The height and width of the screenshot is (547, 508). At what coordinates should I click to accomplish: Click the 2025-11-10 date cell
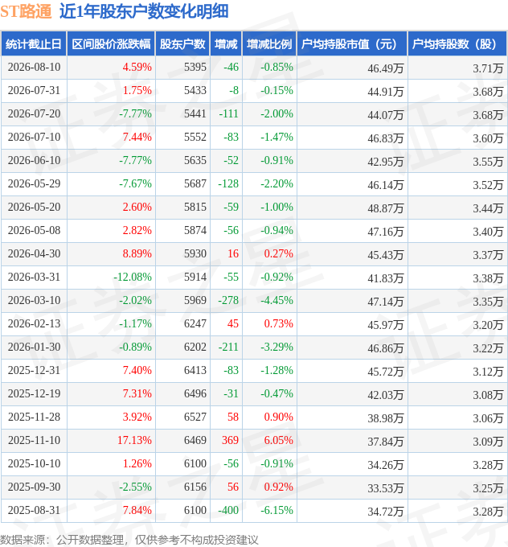coord(34,441)
